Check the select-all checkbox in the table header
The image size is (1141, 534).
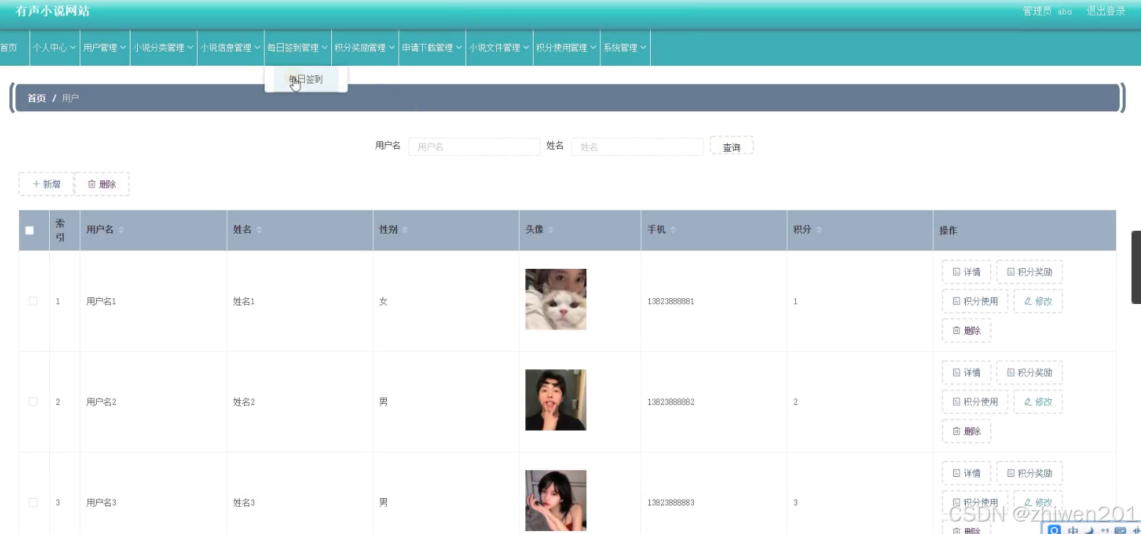pyautogui.click(x=29, y=230)
